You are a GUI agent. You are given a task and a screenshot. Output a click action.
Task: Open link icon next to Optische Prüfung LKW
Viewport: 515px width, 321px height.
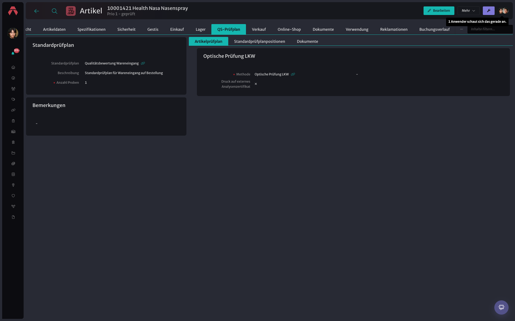pyautogui.click(x=293, y=74)
